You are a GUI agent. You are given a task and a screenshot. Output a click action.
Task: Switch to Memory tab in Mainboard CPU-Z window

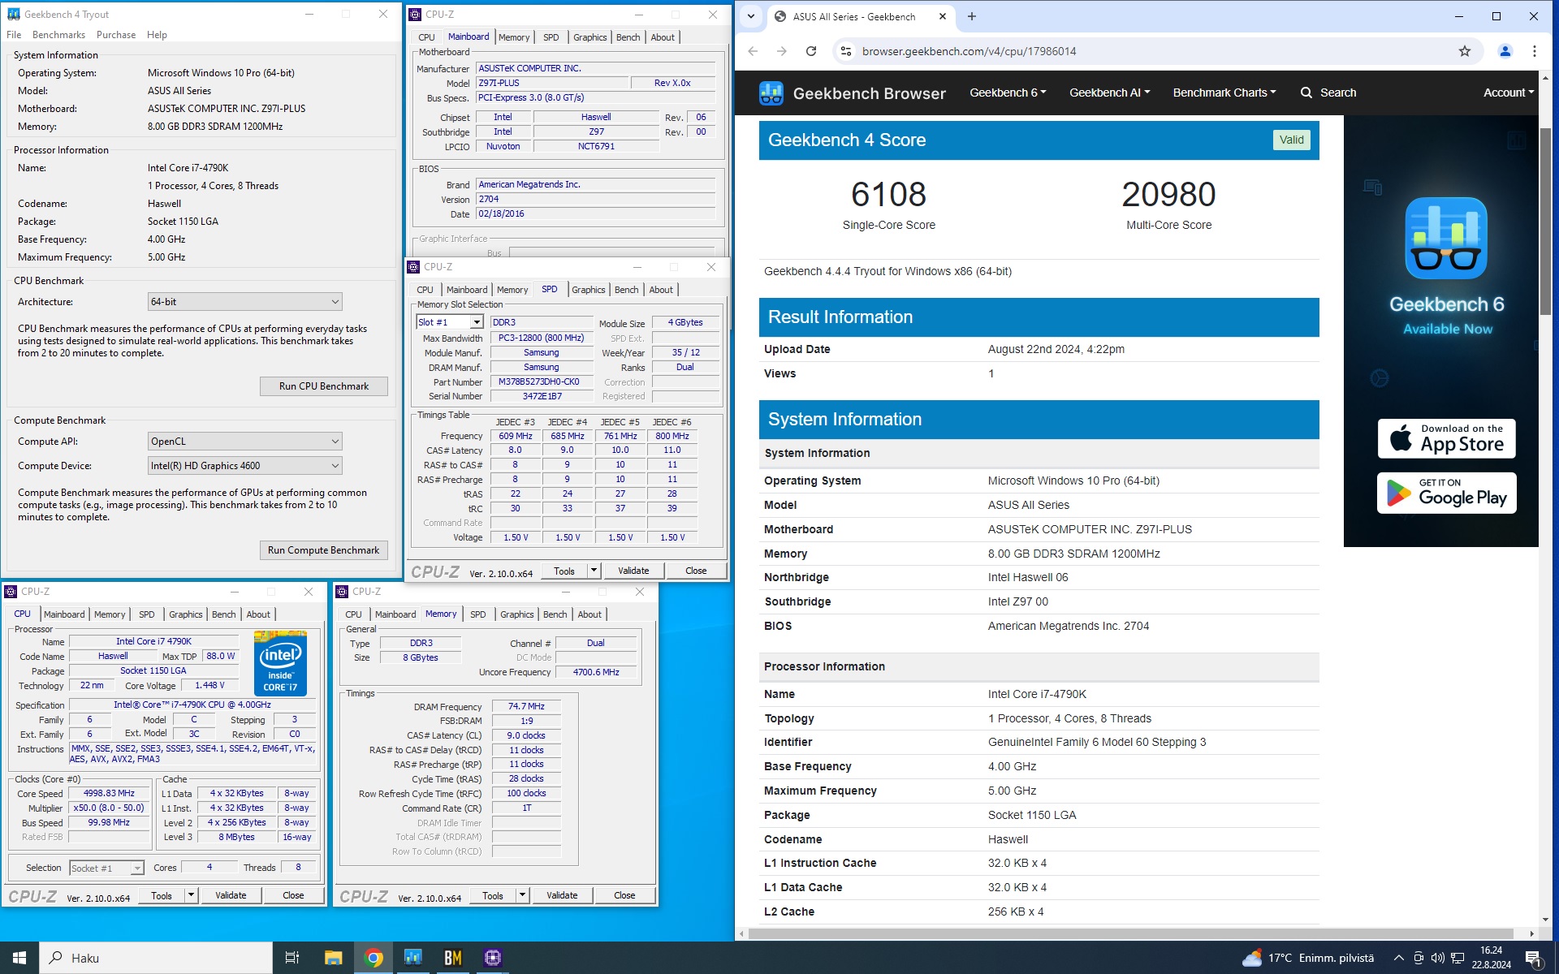(514, 37)
